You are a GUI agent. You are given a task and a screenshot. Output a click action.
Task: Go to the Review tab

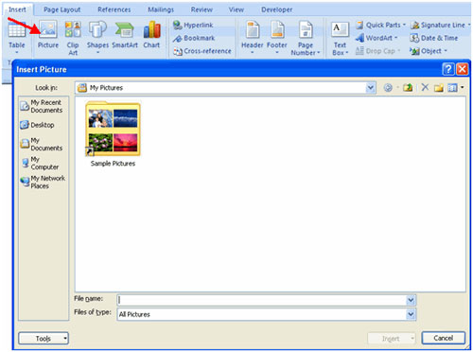[201, 9]
